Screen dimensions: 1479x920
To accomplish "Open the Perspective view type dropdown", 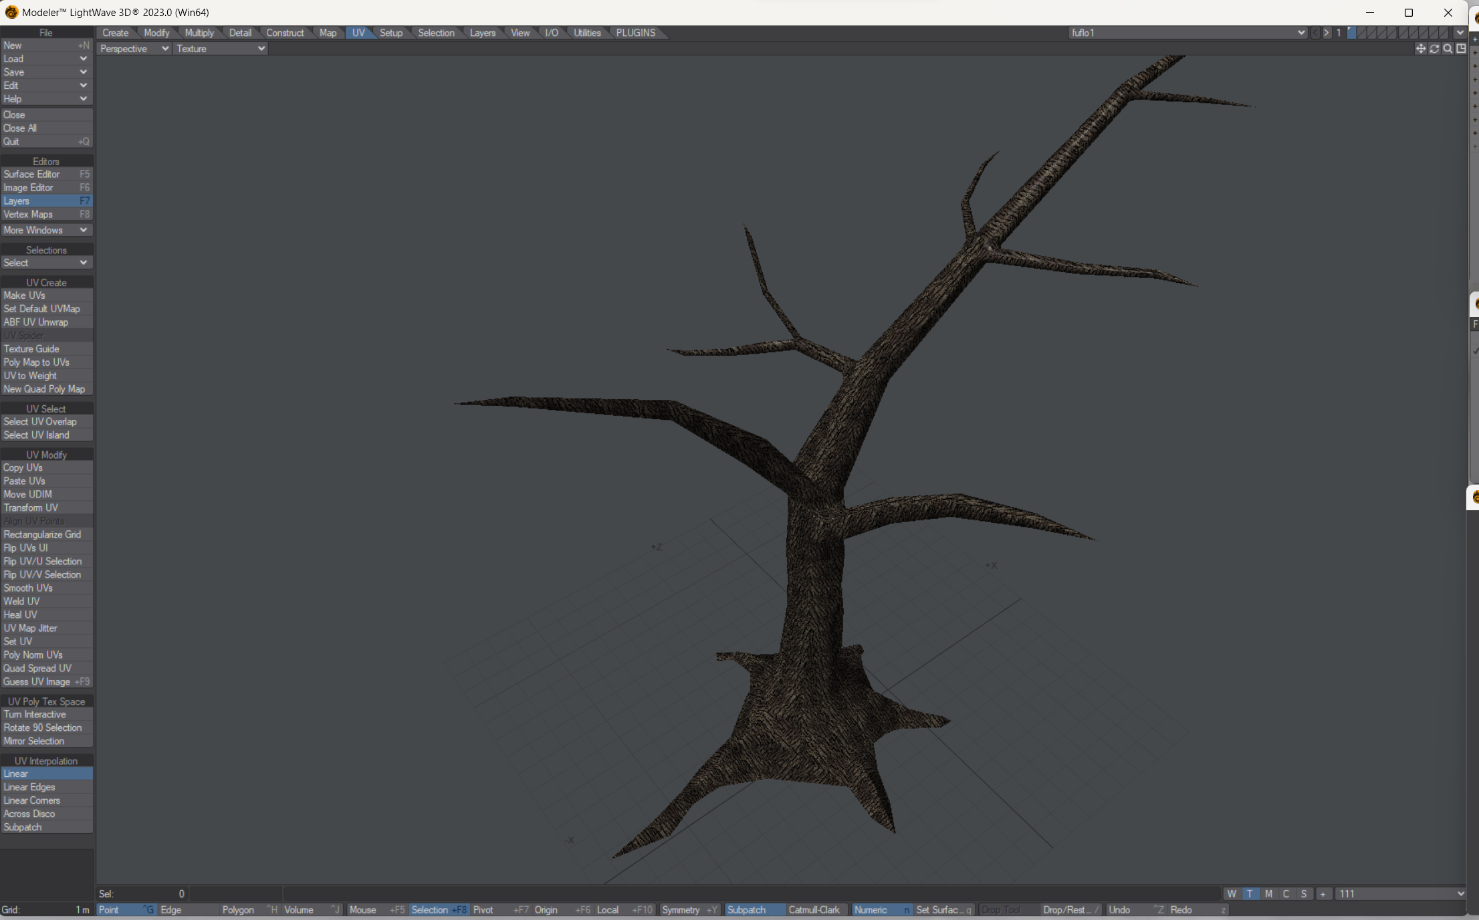I will coord(133,49).
